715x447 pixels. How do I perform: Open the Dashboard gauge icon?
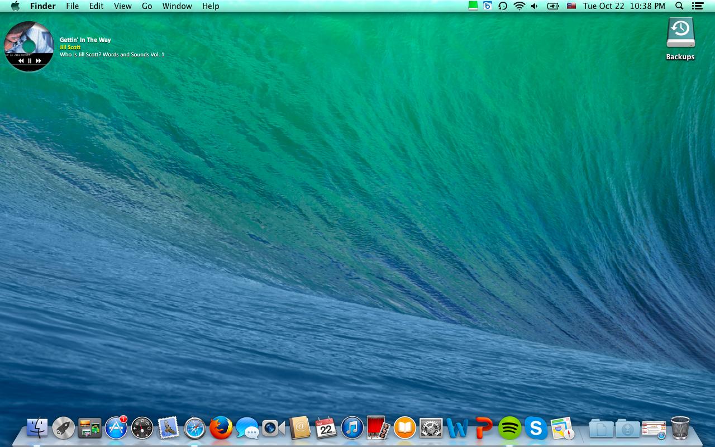pos(142,429)
